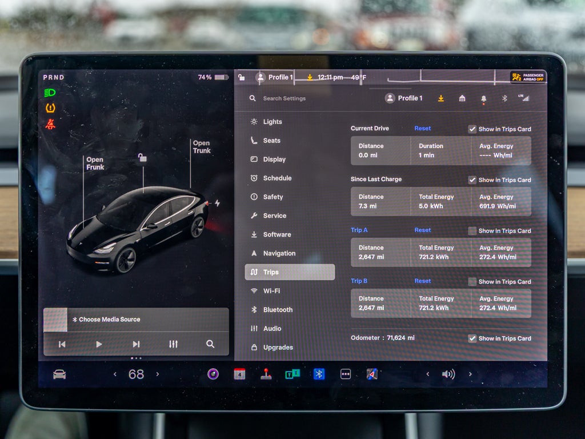Open Bluetooth settings from top status bar
Viewport: 585px width, 439px height.
(504, 98)
